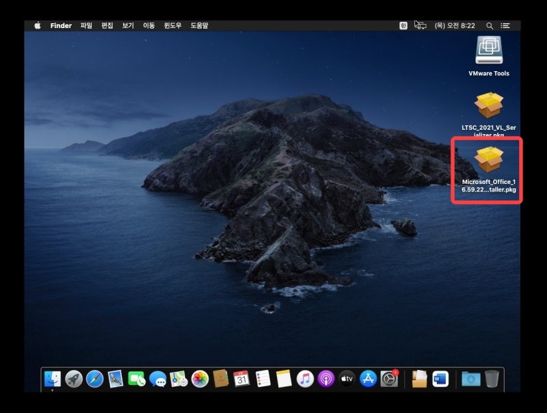
Task: Open the 이동 menu
Action: click(x=149, y=25)
